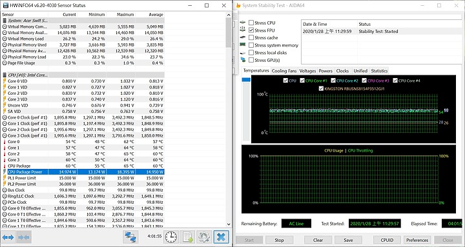Click lightning icon beside PL1 Power Limit
This screenshot has height=247, width=465.
pos(5,178)
